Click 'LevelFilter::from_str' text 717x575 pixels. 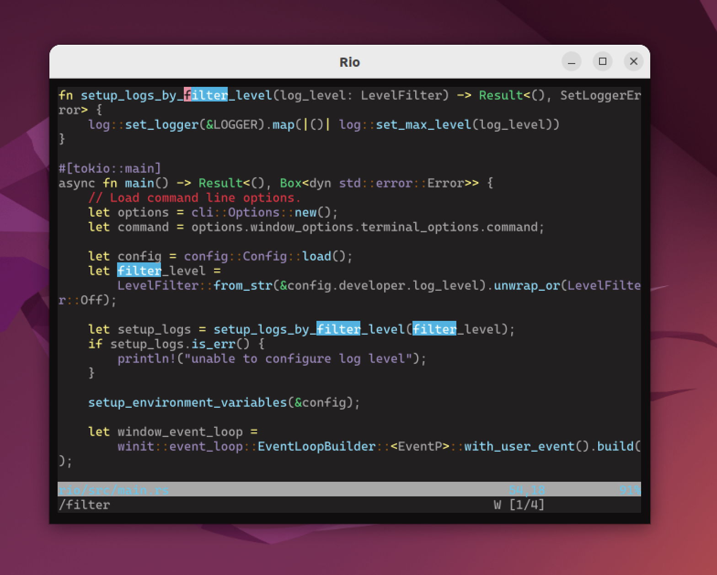[195, 285]
